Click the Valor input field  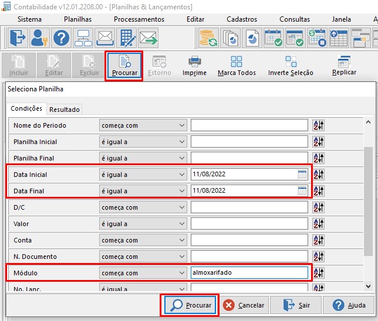249,224
